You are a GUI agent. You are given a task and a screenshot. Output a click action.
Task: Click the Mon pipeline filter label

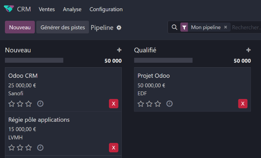click(206, 27)
